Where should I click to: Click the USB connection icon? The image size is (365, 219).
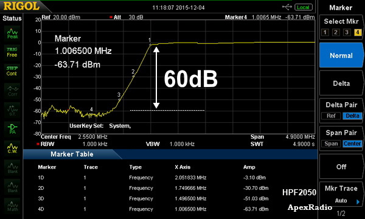pyautogui.click(x=287, y=7)
